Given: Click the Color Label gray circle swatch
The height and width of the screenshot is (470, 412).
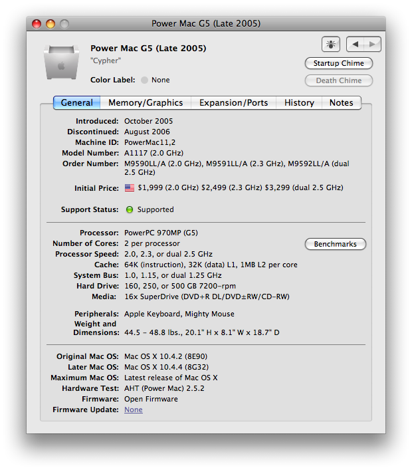Looking at the screenshot, I should pos(144,80).
